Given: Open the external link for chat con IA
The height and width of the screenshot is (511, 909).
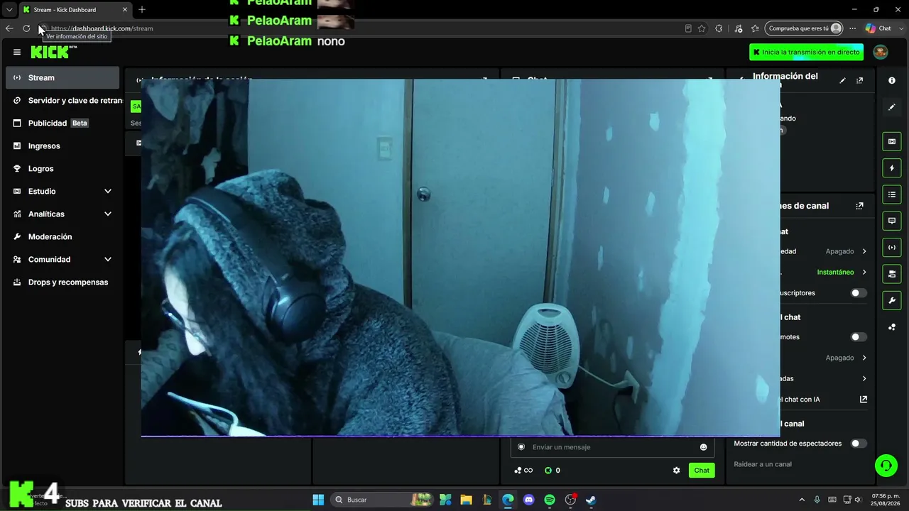Looking at the screenshot, I should pos(864,400).
